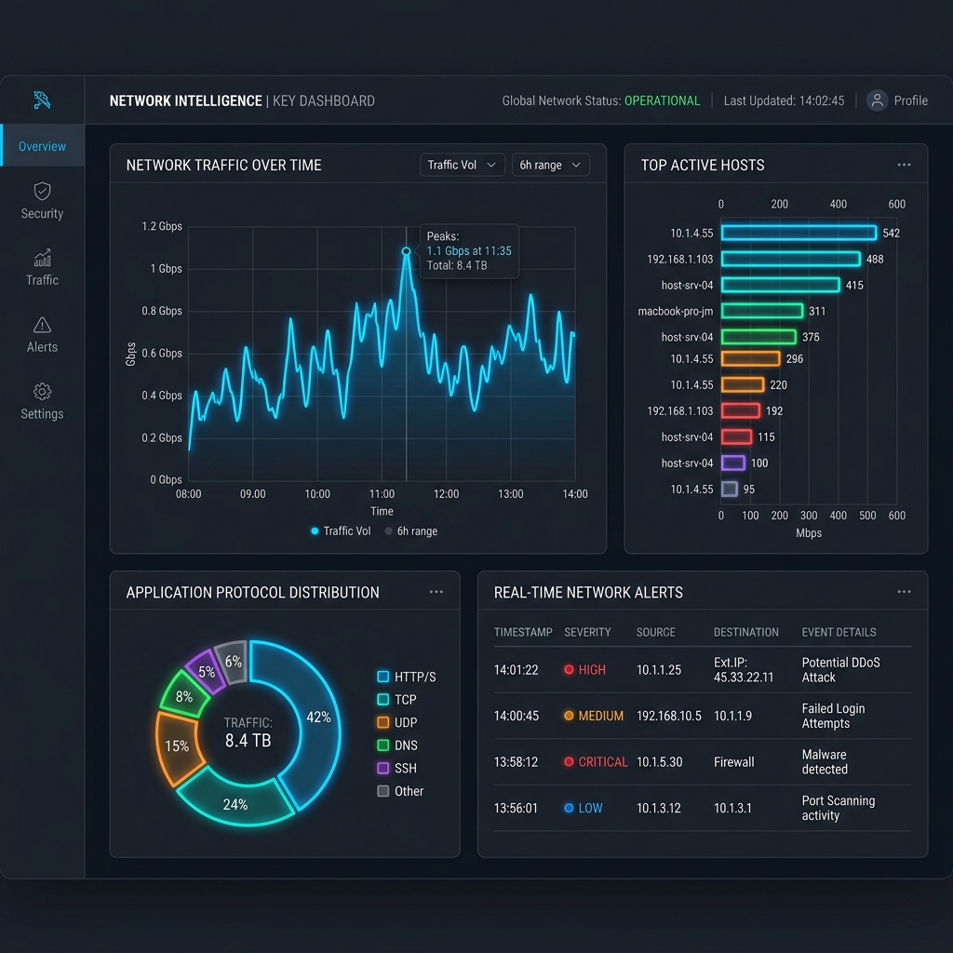Select the Overview sidebar tab
953x953 pixels.
(42, 146)
